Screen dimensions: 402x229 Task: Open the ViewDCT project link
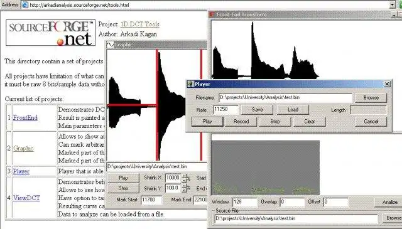click(26, 198)
